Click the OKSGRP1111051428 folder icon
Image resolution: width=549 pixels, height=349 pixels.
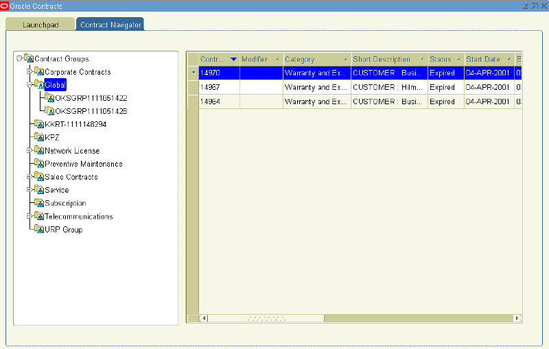pos(49,111)
